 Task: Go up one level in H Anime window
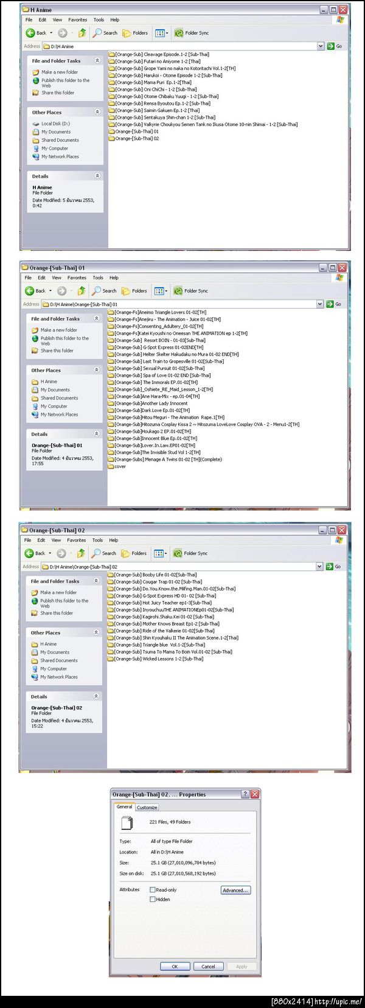click(x=82, y=33)
